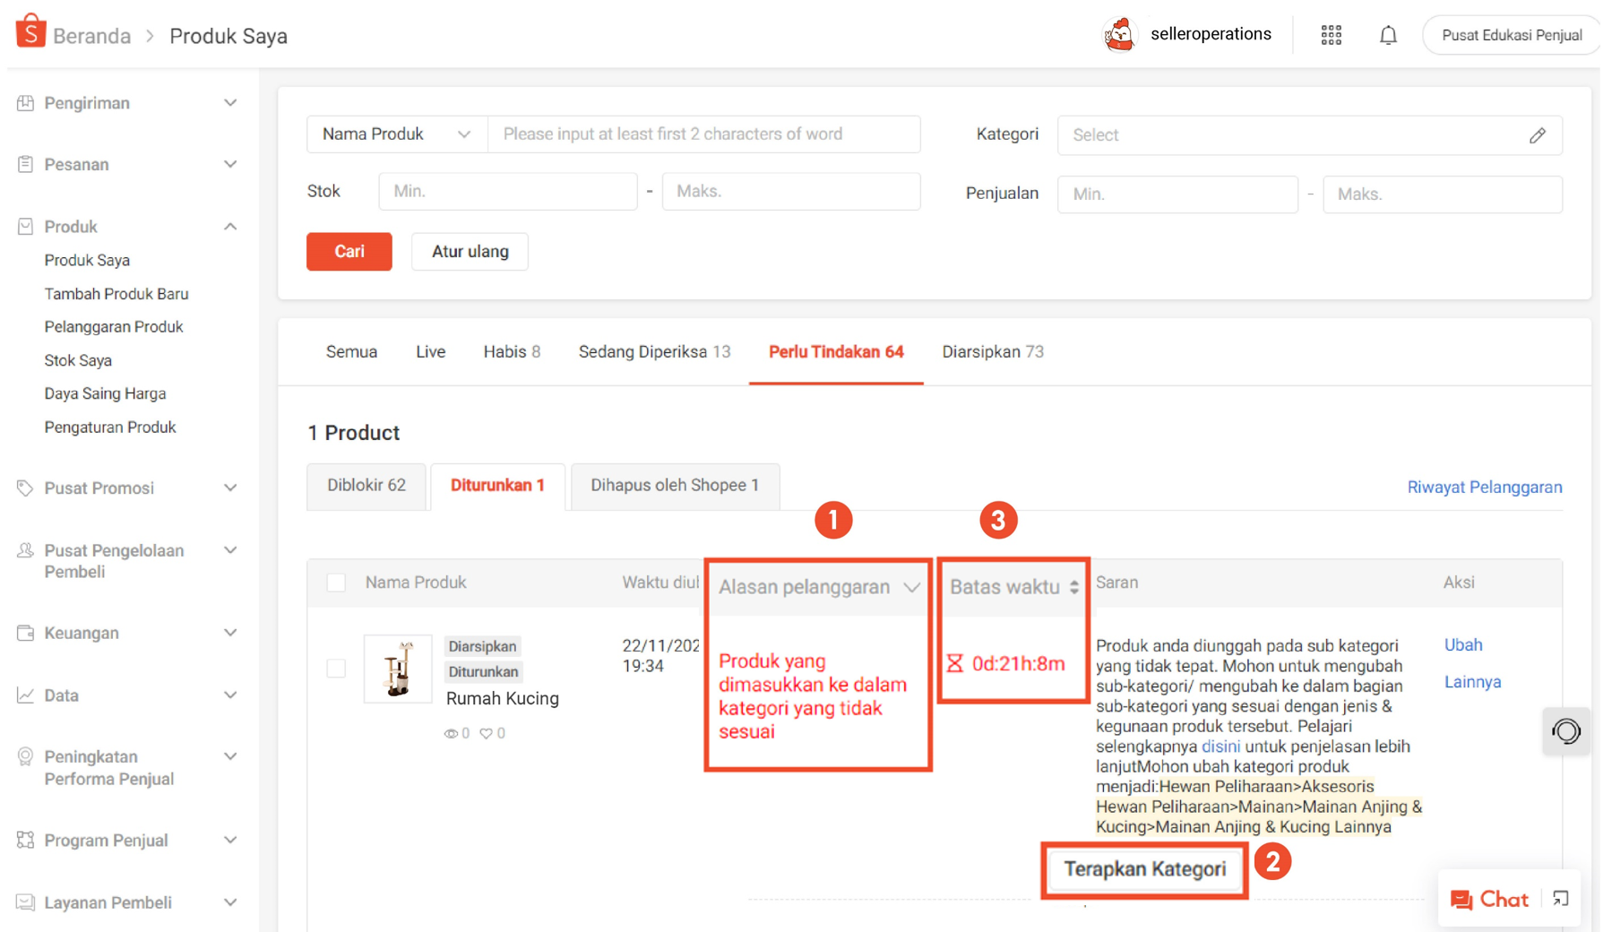The height and width of the screenshot is (932, 1603).
Task: Open the Chat widget
Action: pyautogui.click(x=1489, y=899)
